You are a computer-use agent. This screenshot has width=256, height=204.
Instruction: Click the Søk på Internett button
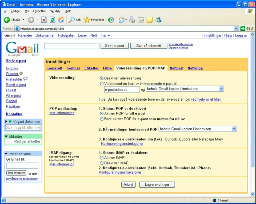pos(149,46)
